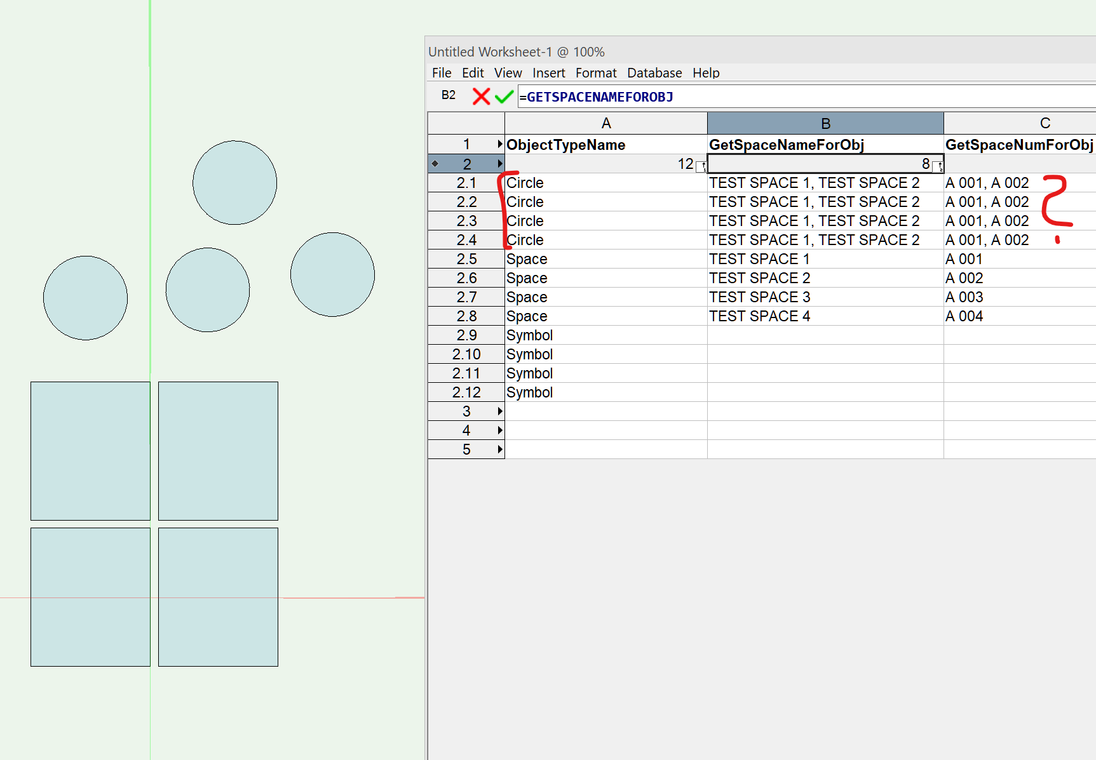Open the row 1 arrow menu
Viewport: 1096px width, 760px height.
coord(500,145)
